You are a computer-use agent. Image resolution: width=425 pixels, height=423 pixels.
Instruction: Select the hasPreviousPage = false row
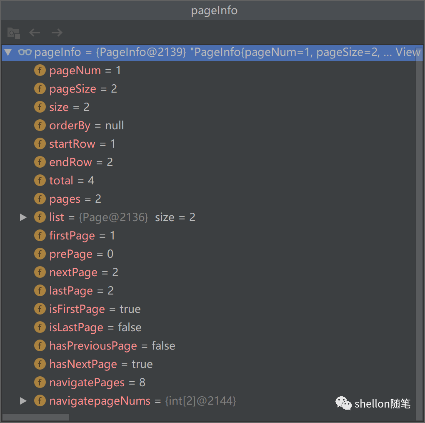coord(112,346)
